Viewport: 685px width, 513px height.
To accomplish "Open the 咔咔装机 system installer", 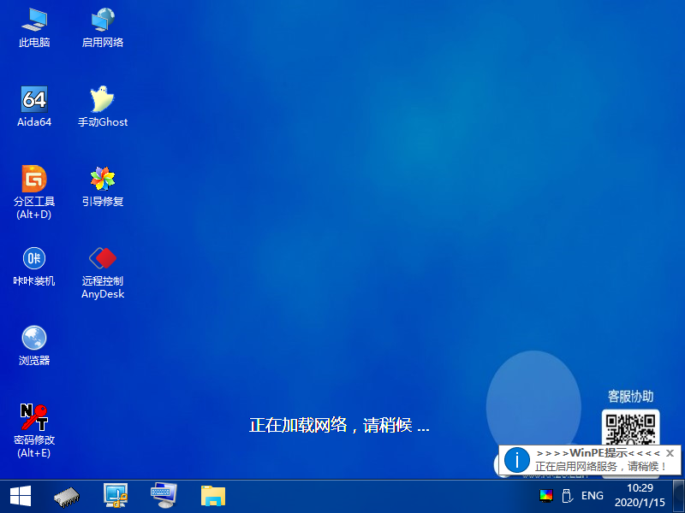I will (x=34, y=261).
